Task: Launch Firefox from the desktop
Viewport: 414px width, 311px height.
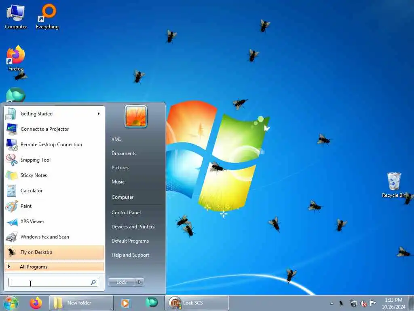Action: [x=16, y=58]
